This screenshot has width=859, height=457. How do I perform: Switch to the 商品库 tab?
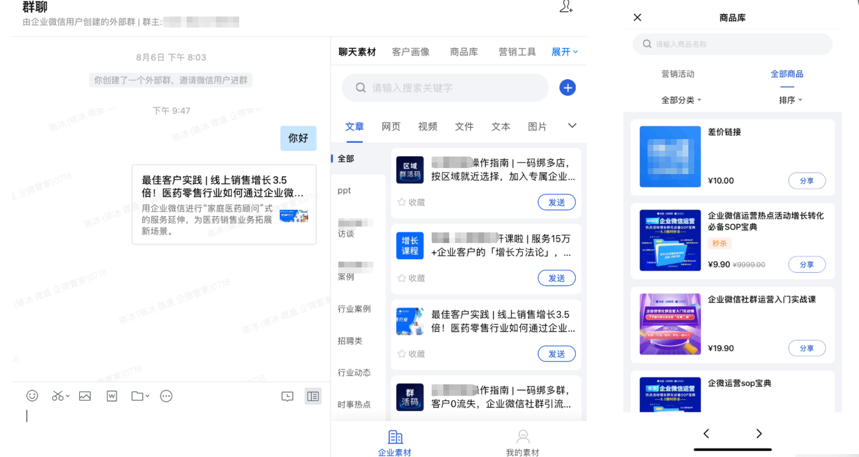[464, 52]
